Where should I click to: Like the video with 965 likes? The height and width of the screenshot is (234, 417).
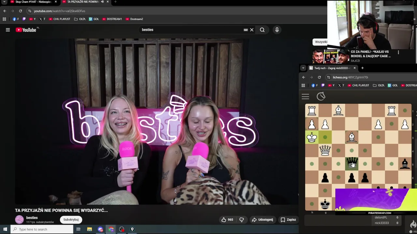tap(227, 220)
